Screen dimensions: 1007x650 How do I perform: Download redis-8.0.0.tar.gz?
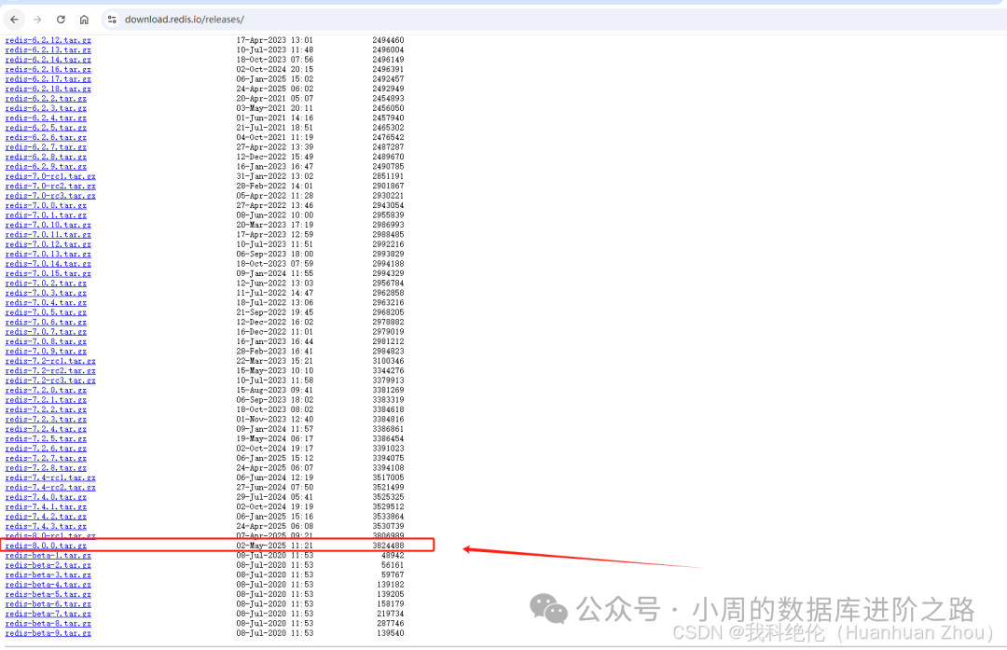coord(46,546)
